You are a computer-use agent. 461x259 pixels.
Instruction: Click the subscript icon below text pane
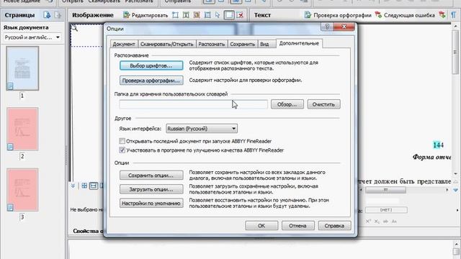click(x=377, y=222)
